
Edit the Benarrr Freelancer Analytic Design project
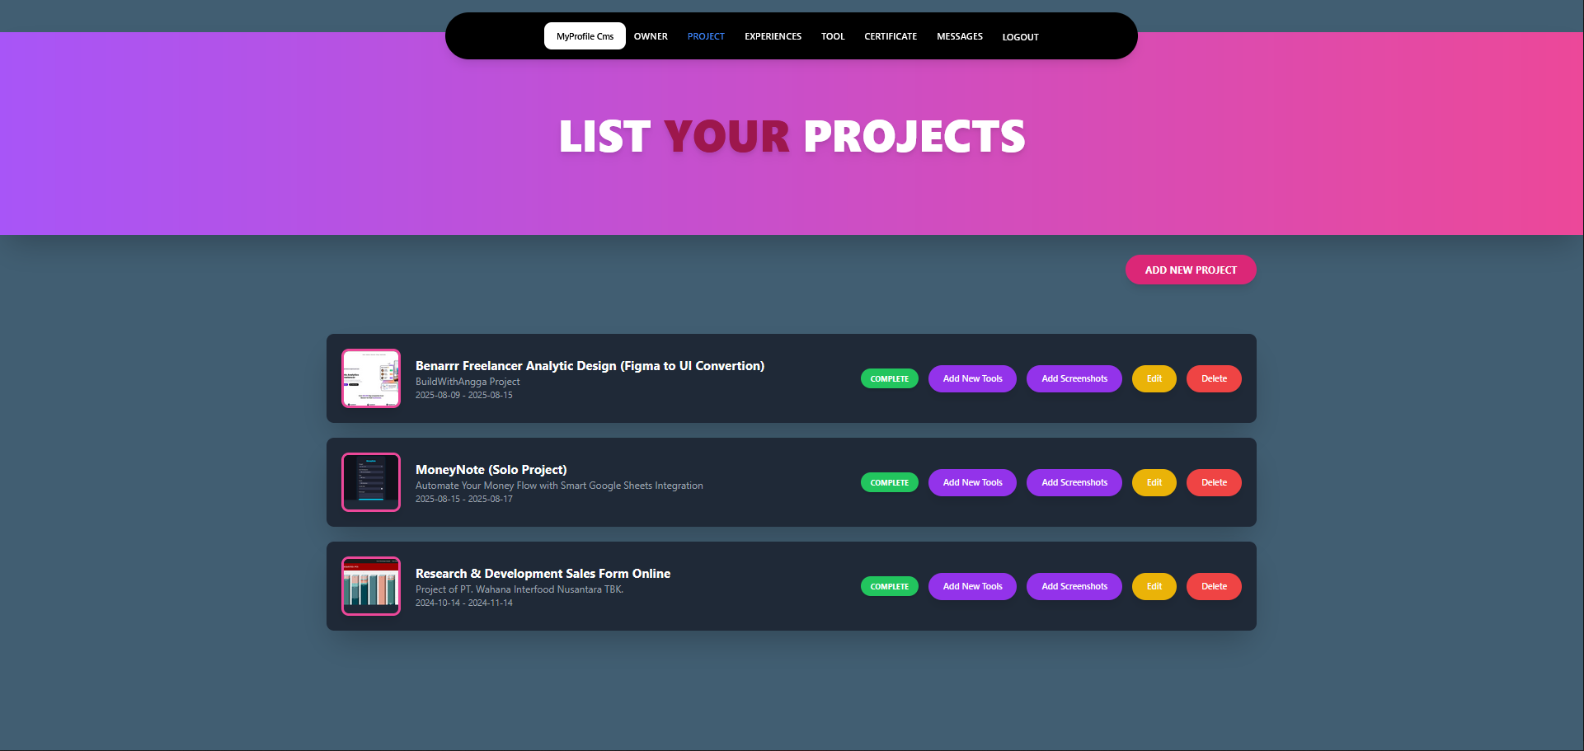[x=1154, y=378]
